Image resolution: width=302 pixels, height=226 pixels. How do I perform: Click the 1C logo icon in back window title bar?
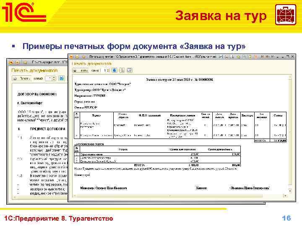click(x=11, y=62)
